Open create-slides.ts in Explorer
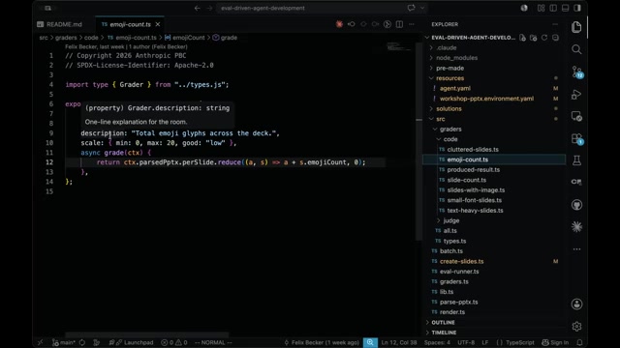 461,261
